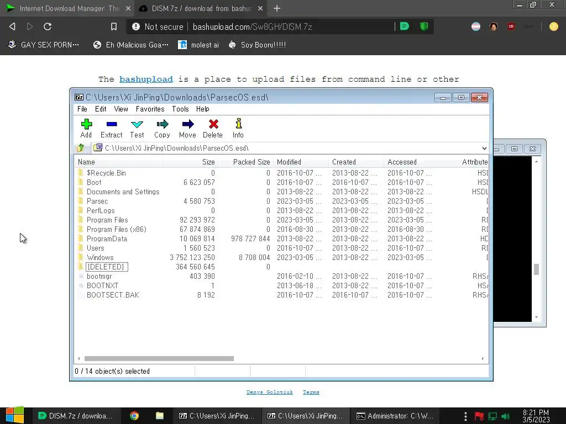Viewport: 566px width, 424px height.
Task: Open the Terms link
Action: (311, 392)
